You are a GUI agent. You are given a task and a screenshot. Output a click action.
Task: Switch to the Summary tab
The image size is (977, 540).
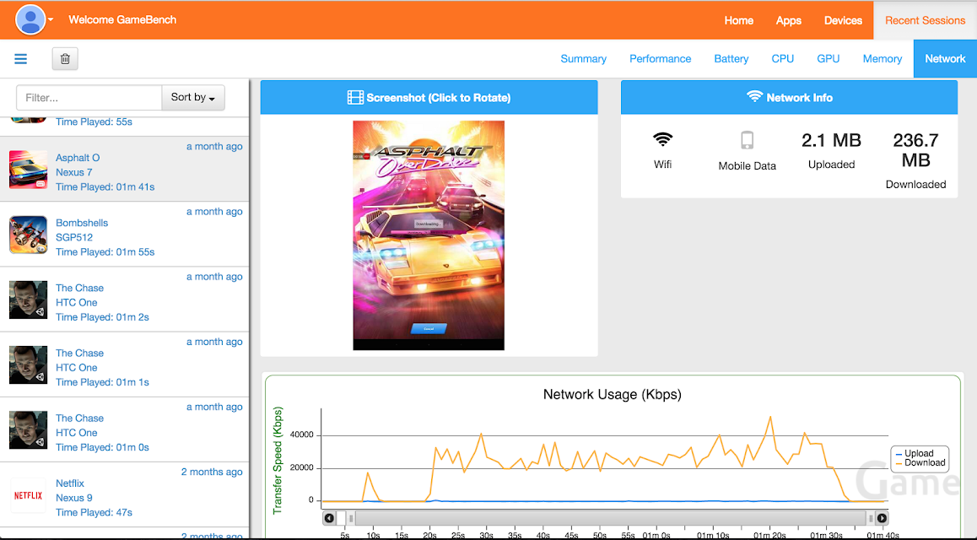(583, 58)
